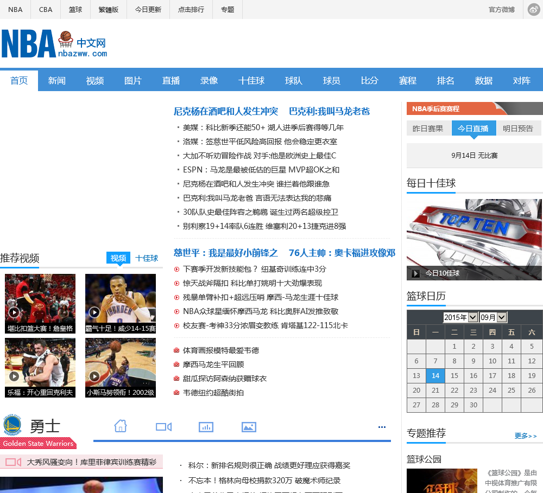Screen dimensions: 543x493
Task: Open 赛程 in main navigation
Action: pyautogui.click(x=408, y=81)
